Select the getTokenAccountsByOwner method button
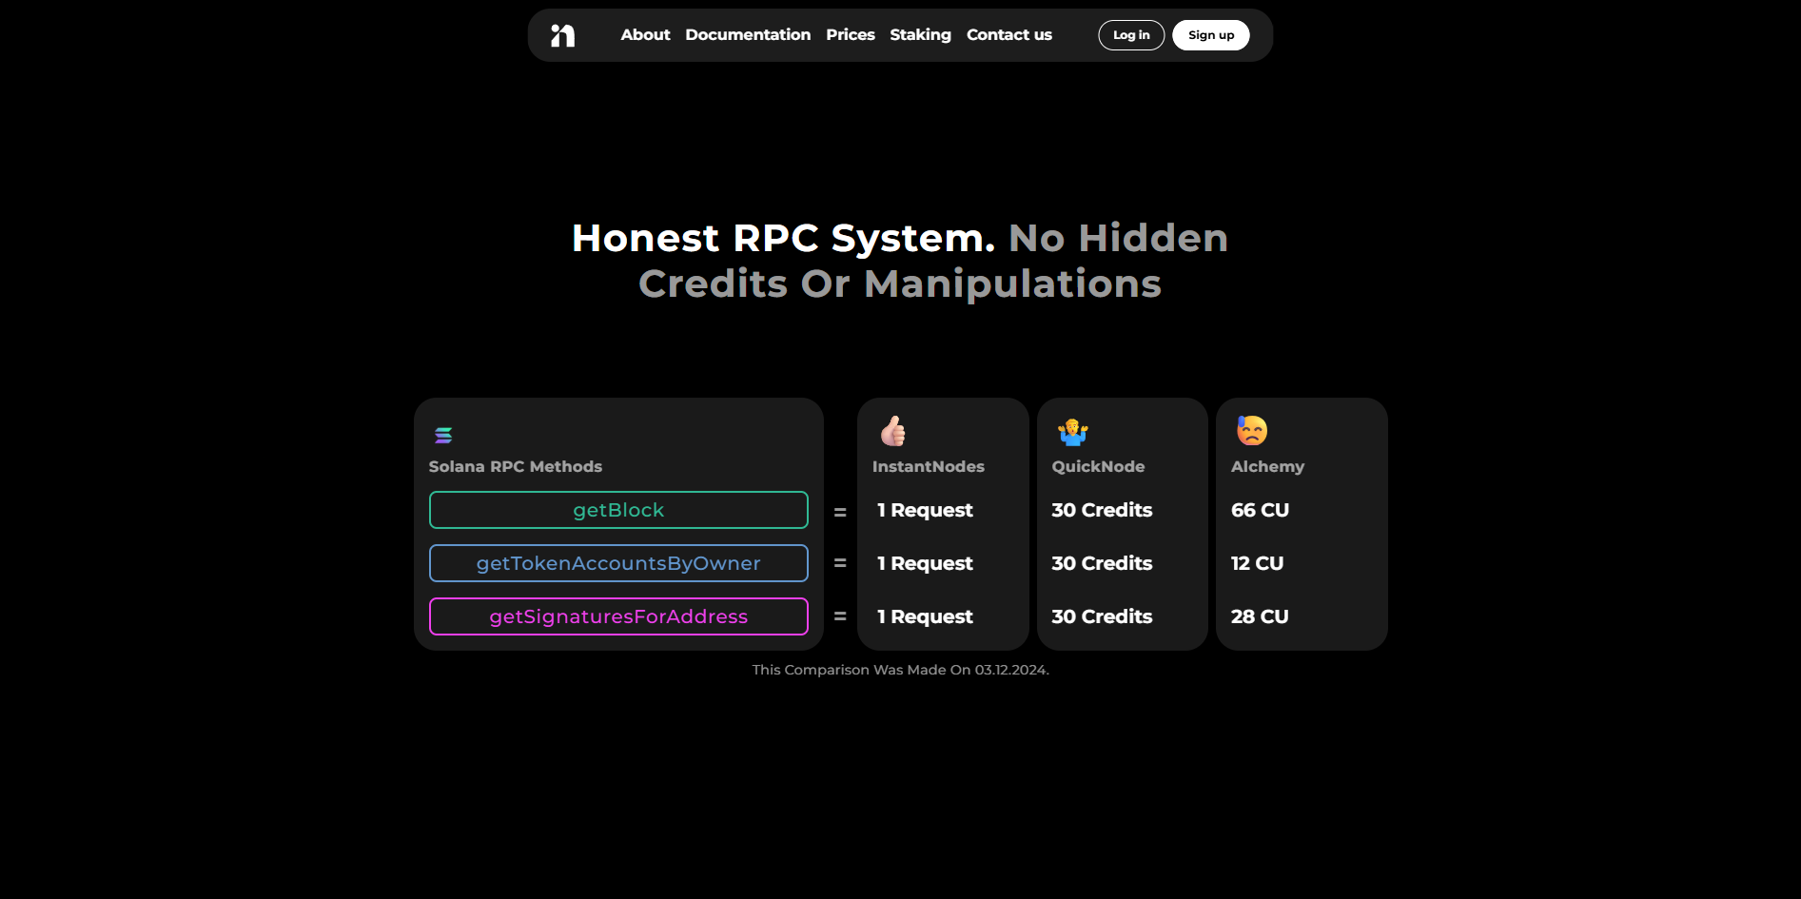The image size is (1801, 899). (618, 563)
